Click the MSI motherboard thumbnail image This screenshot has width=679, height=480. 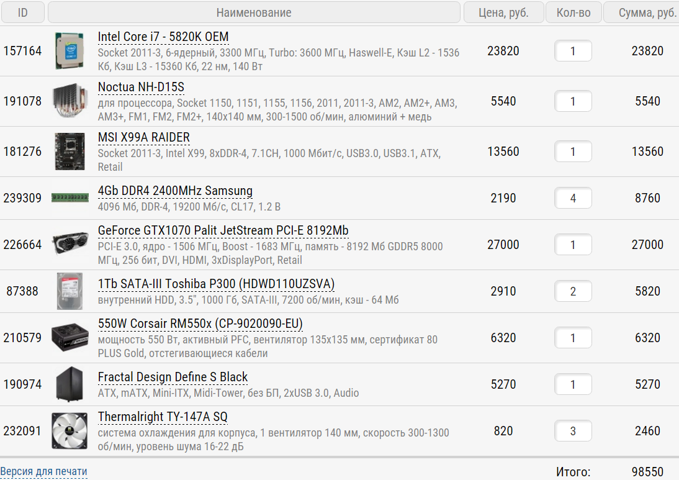[x=70, y=152]
